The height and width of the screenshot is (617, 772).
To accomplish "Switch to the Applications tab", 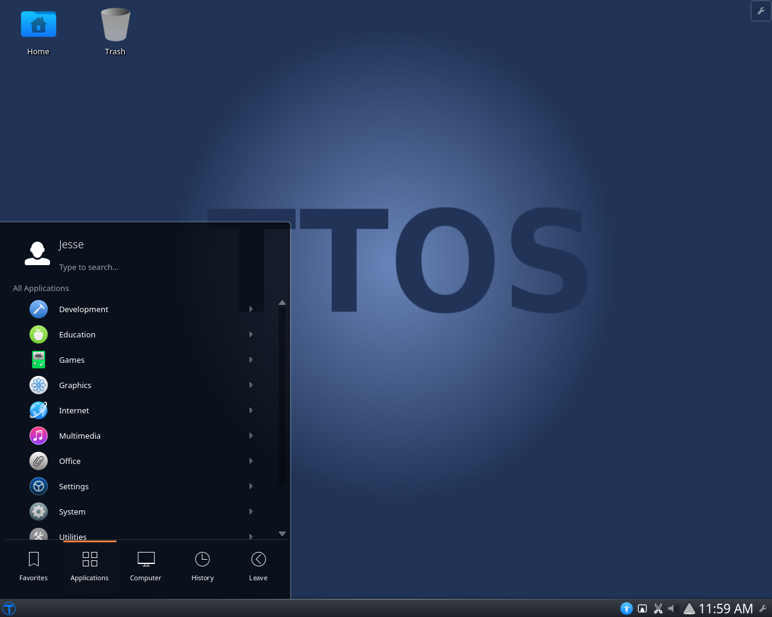I will tap(90, 566).
